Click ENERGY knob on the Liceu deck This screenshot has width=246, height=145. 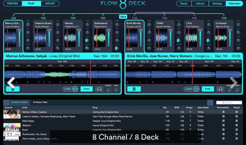coord(108,90)
